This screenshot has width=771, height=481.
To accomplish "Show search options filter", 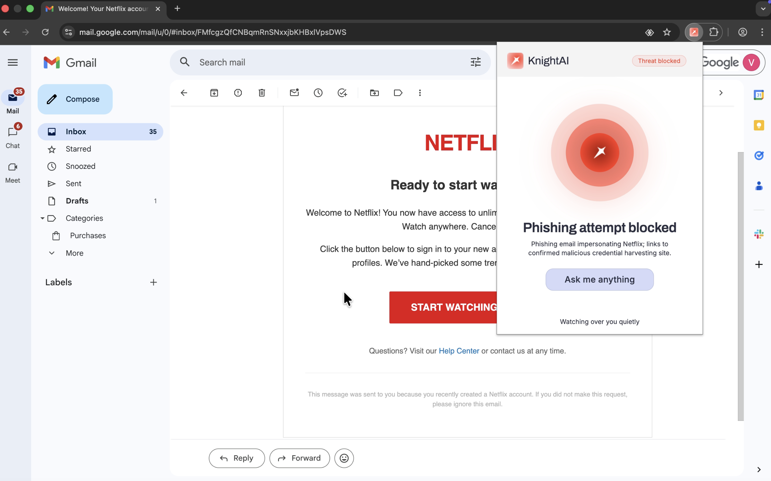I will 475,62.
